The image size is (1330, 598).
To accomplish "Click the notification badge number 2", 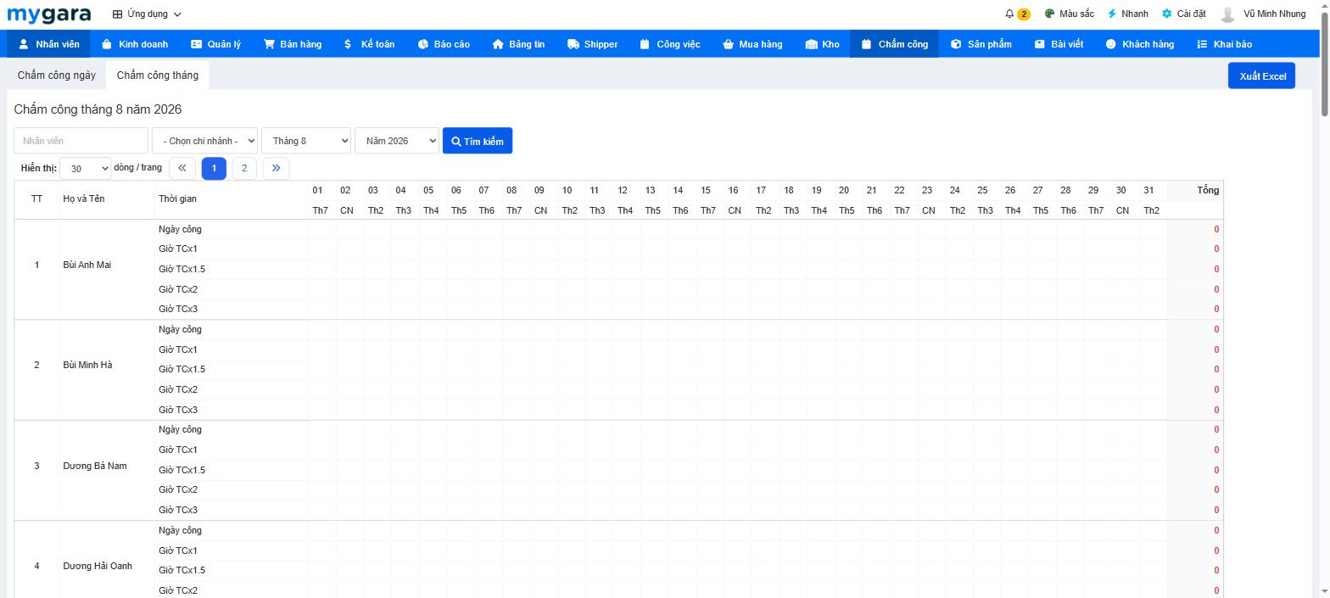I will click(1024, 14).
